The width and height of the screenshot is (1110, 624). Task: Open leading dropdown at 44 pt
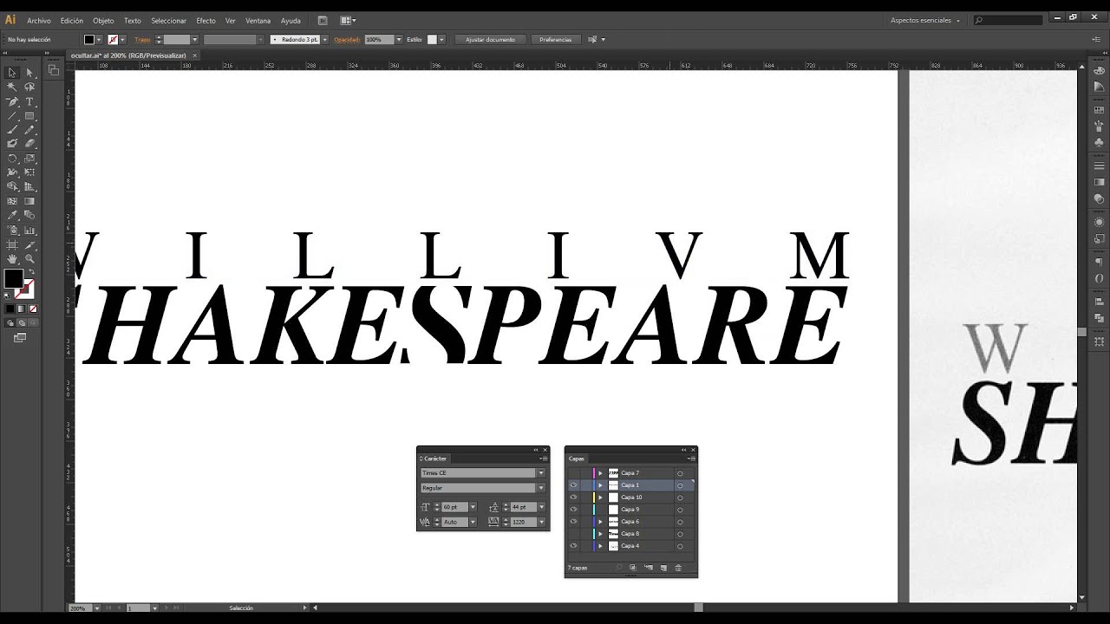541,507
